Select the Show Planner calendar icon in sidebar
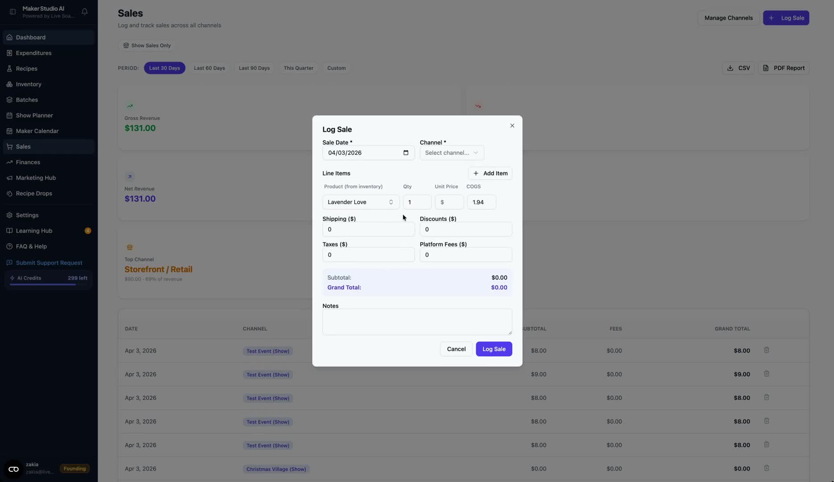The width and height of the screenshot is (834, 482). click(9, 115)
